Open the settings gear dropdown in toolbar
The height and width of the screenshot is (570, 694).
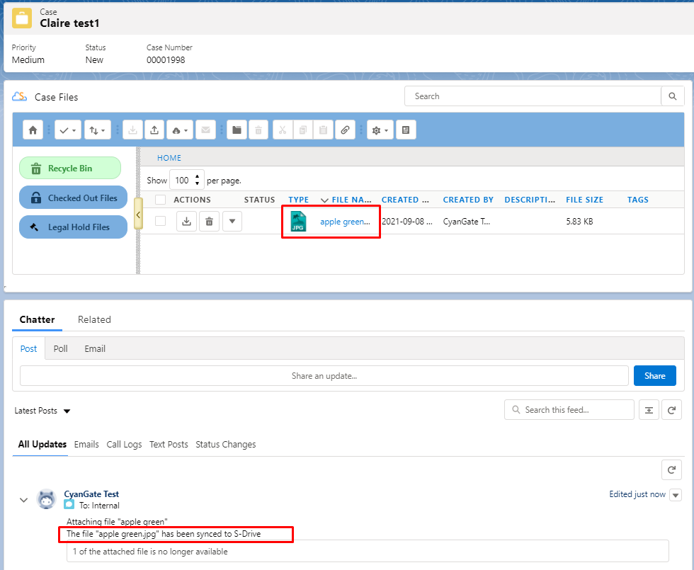tap(380, 130)
